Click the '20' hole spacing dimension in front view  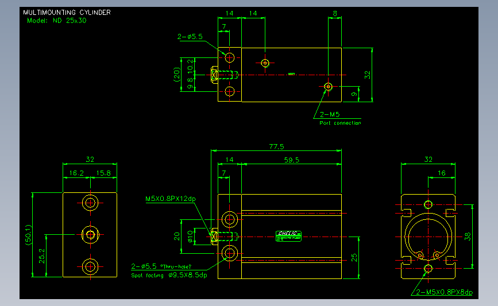pyautogui.click(x=177, y=236)
